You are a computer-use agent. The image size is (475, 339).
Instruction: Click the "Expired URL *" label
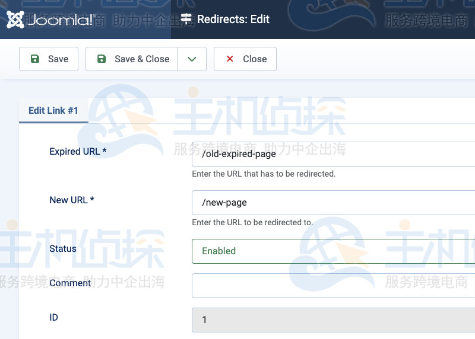tap(78, 152)
